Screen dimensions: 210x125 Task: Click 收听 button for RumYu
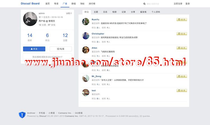[x=182, y=20]
